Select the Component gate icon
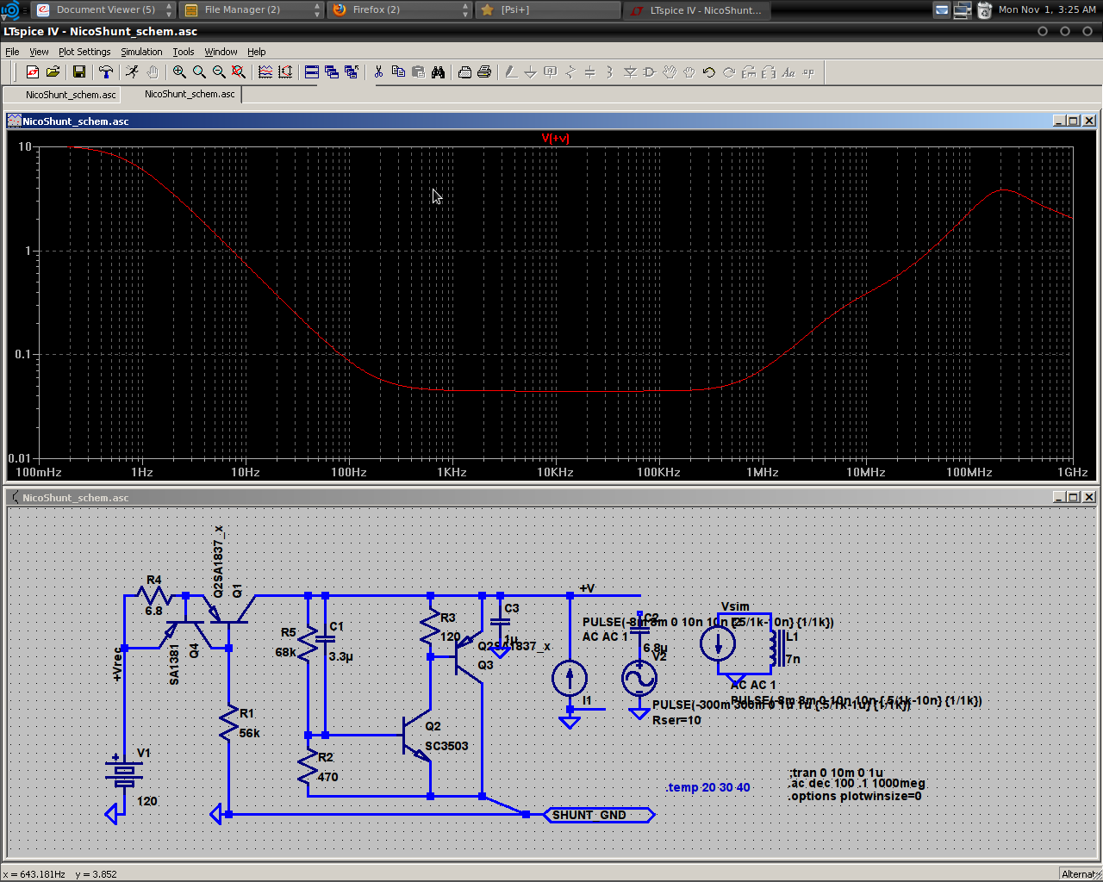The width and height of the screenshot is (1103, 882). [650, 72]
